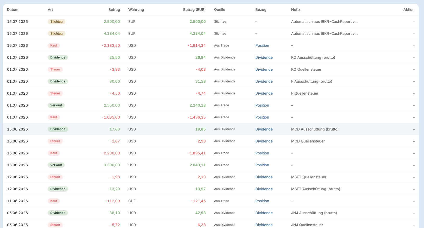Click the Betrag (EUR) column header
Screen dimensions: 424x228
(x=194, y=10)
